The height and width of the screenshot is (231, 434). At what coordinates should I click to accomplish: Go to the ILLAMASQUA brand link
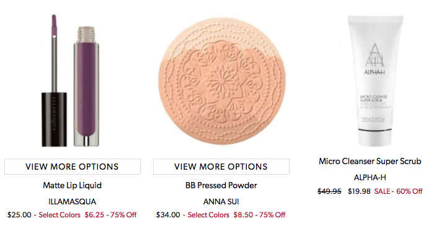tap(73, 201)
